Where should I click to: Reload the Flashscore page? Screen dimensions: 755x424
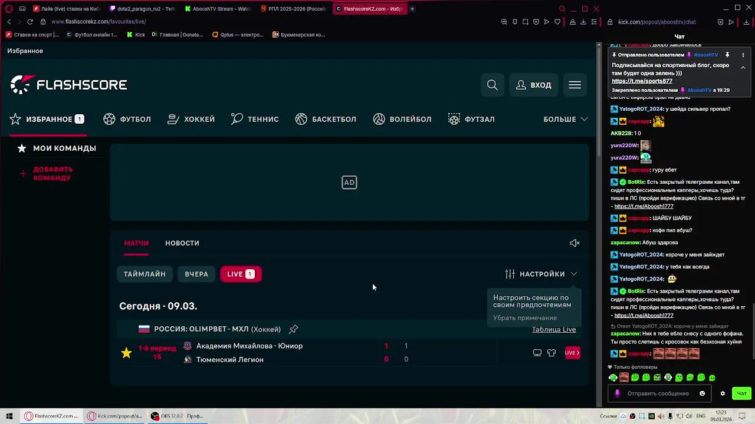(30, 22)
